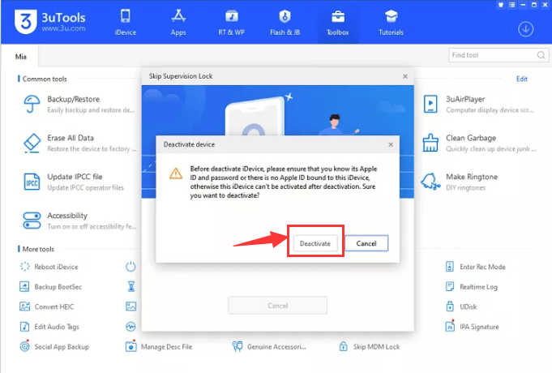
Task: Click the search magnifier icon
Action: point(541,55)
